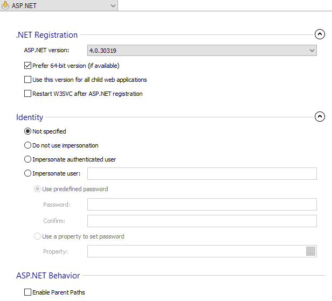Open the ASP.NET view selector dropdown
Image resolution: width=332 pixels, height=301 pixels.
tap(59, 5)
